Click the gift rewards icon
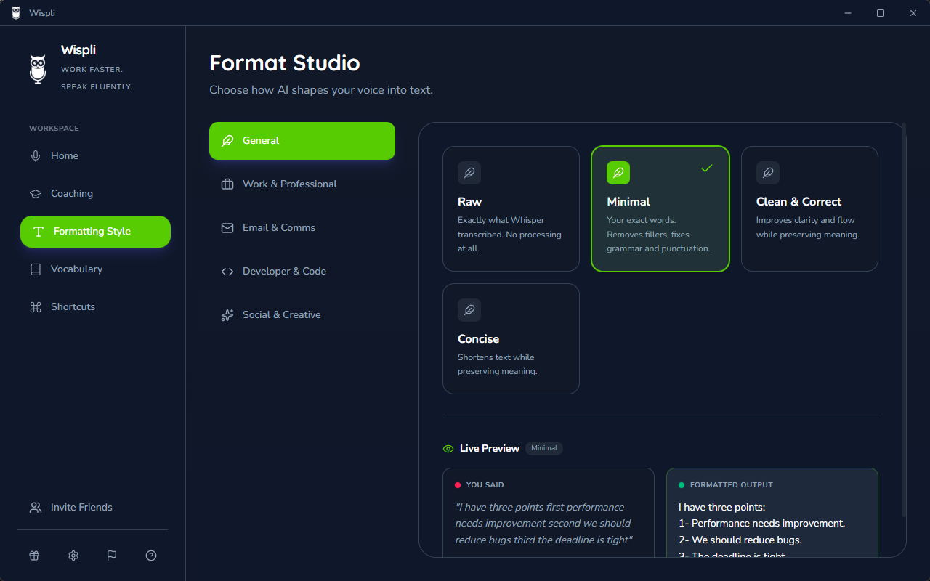Viewport: 930px width, 581px height. [33, 555]
